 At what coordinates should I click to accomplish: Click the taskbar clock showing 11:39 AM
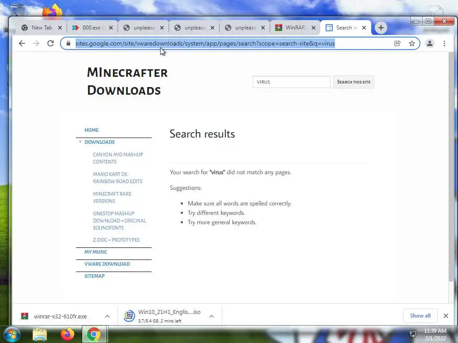point(435,335)
